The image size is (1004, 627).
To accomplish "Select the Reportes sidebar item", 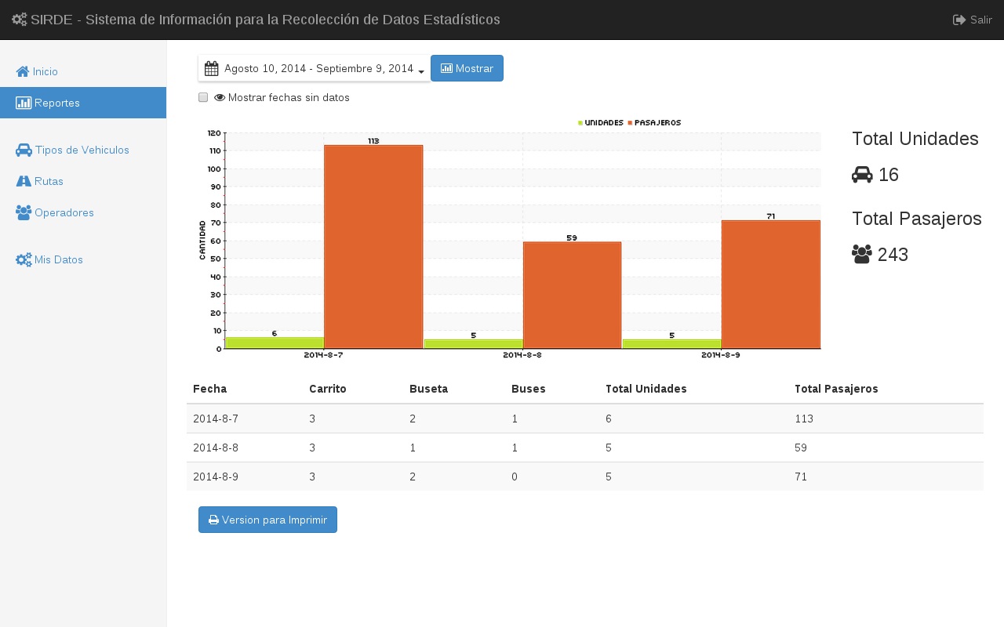I will 83,103.
